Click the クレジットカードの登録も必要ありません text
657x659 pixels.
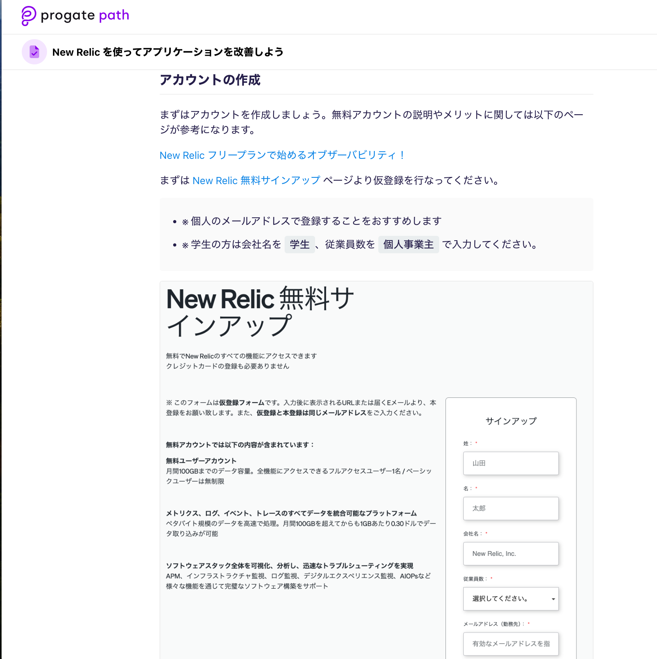tap(228, 366)
